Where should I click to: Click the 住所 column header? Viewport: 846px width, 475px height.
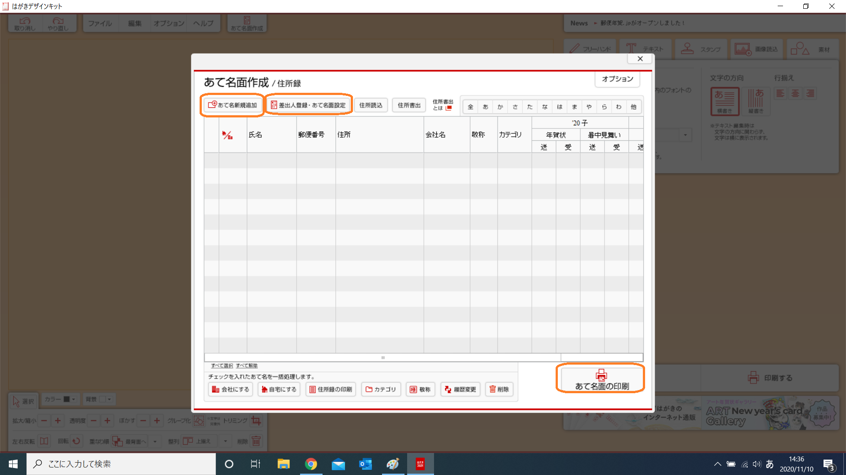379,135
